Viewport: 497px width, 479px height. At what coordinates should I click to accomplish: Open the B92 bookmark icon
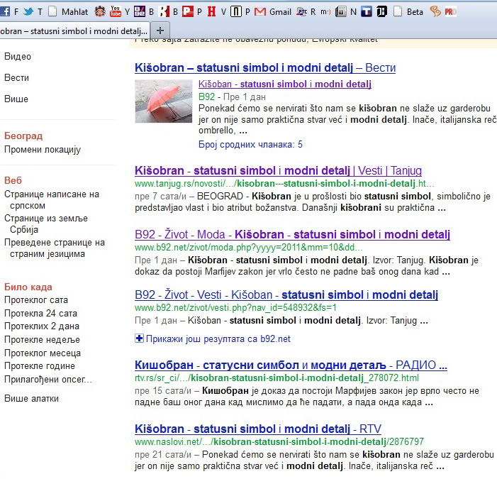click(140, 11)
